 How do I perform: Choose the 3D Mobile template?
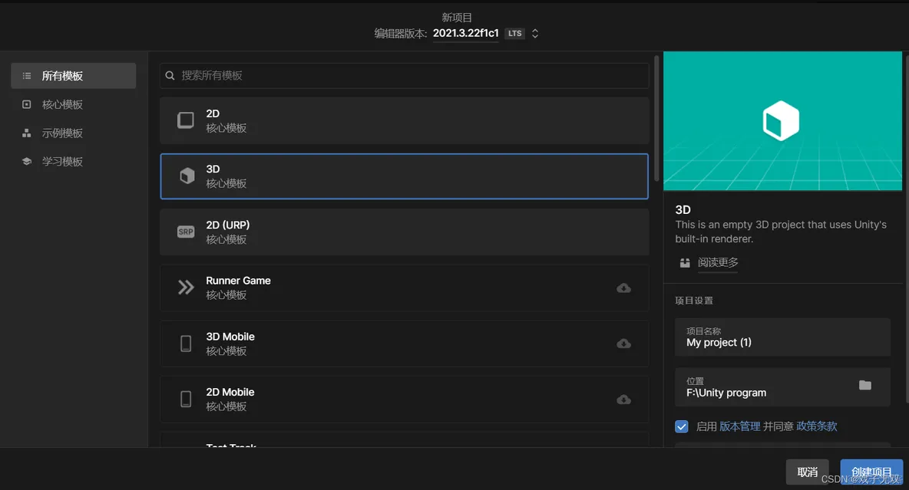point(404,344)
